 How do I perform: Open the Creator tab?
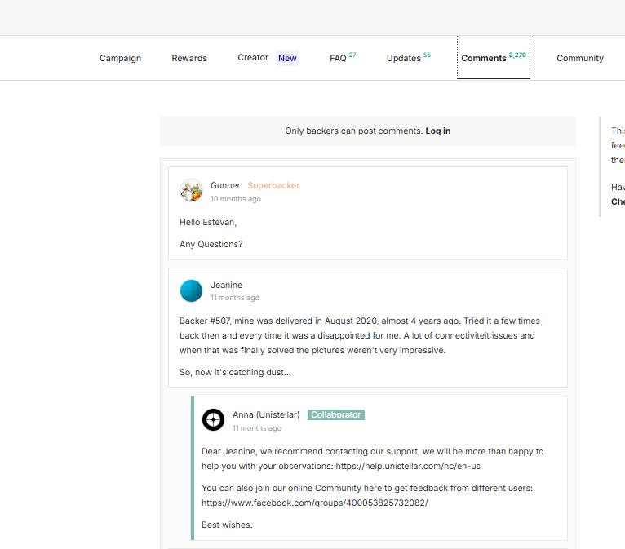[x=253, y=58]
